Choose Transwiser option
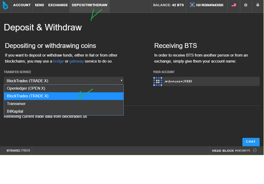 (64, 104)
